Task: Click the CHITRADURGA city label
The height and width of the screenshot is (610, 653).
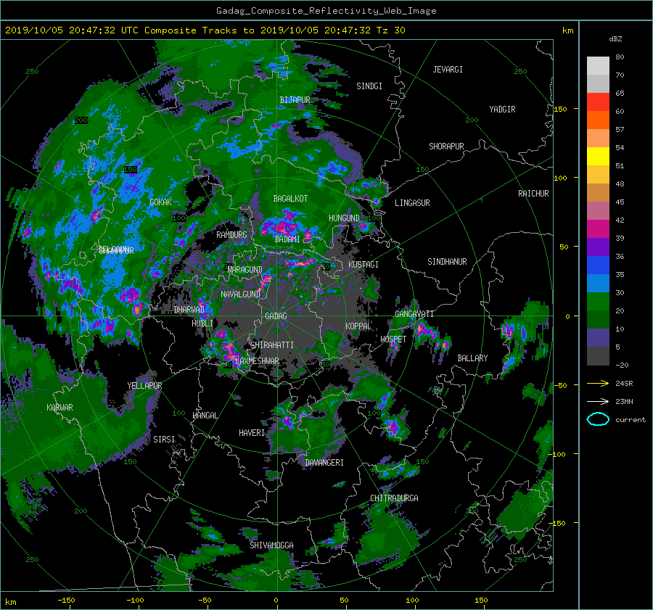Action: point(394,498)
